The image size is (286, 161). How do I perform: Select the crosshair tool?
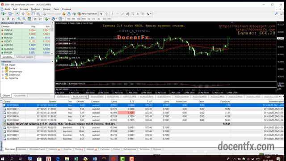click(106, 14)
